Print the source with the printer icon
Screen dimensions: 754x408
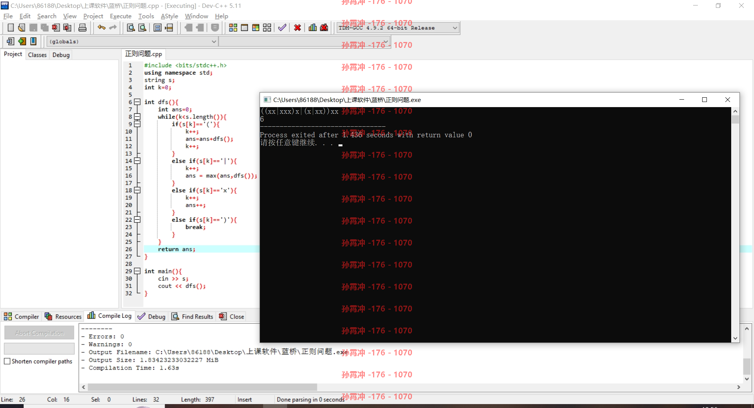click(82, 27)
